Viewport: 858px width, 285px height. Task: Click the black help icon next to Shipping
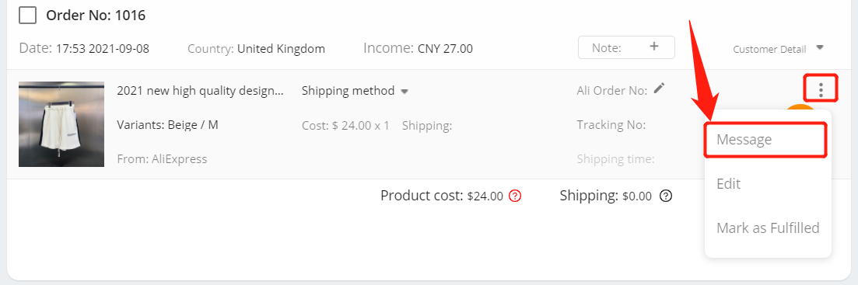click(x=665, y=196)
